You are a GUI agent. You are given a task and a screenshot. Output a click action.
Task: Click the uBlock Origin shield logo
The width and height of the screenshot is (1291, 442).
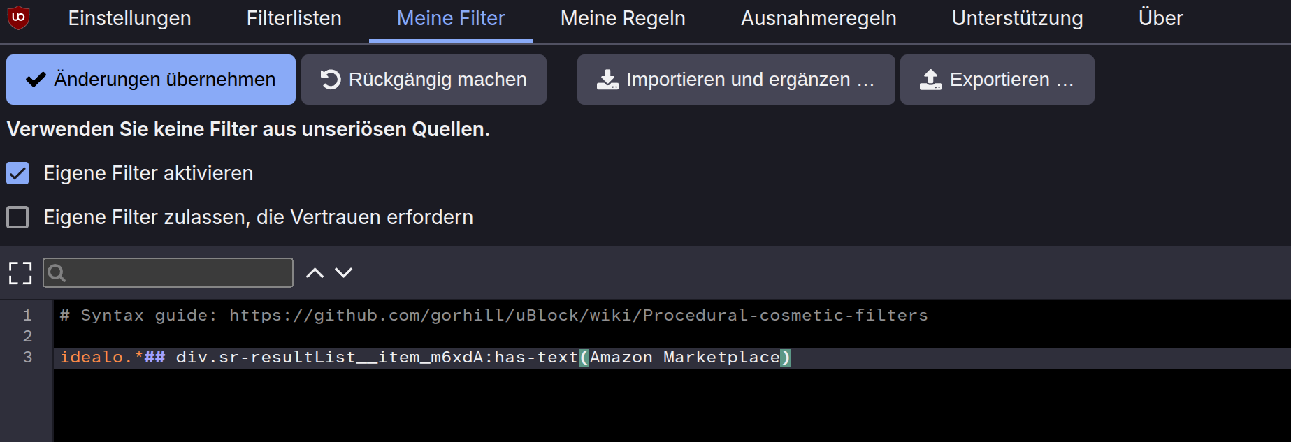[x=18, y=17]
